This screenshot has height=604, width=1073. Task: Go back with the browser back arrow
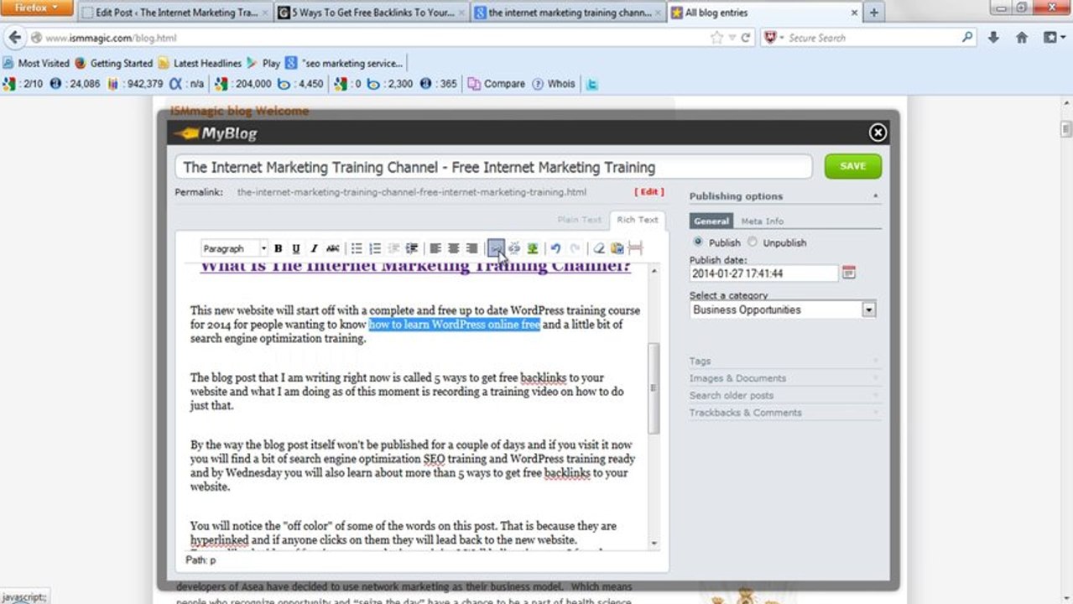15,38
